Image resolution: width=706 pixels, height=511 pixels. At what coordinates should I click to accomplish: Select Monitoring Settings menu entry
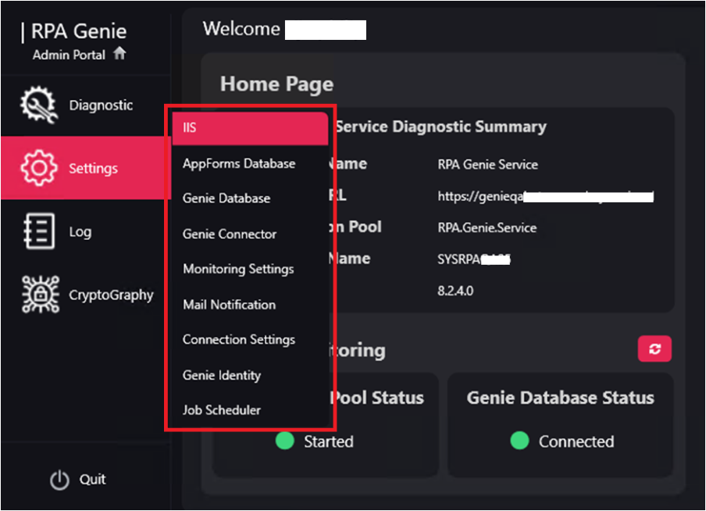click(x=238, y=269)
